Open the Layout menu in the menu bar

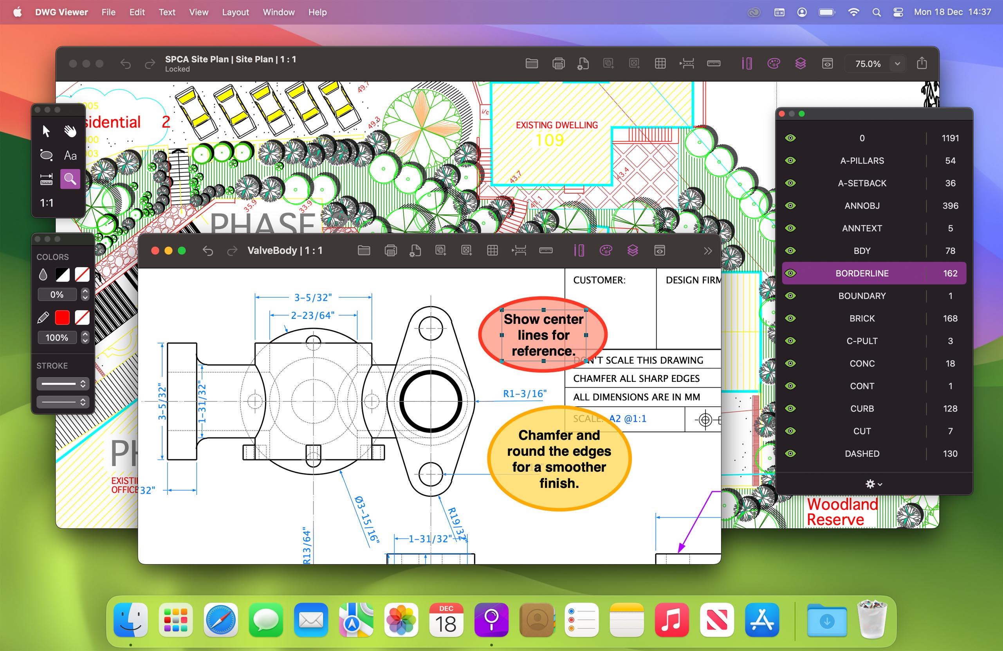236,12
